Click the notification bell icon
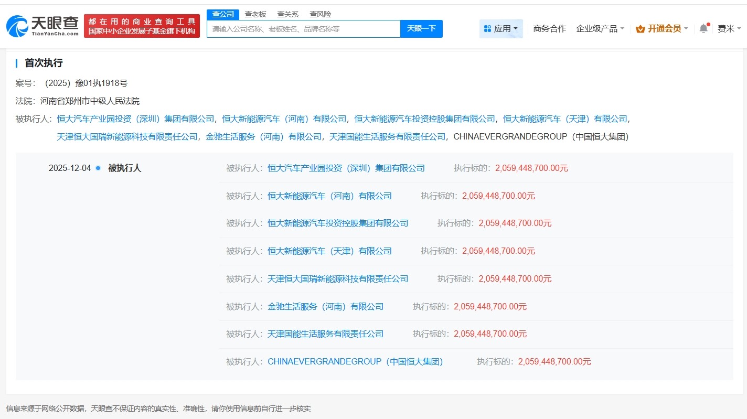 [703, 28]
